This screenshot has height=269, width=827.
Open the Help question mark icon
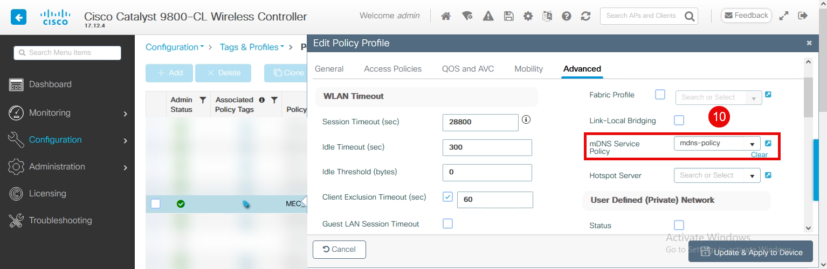pyautogui.click(x=566, y=16)
